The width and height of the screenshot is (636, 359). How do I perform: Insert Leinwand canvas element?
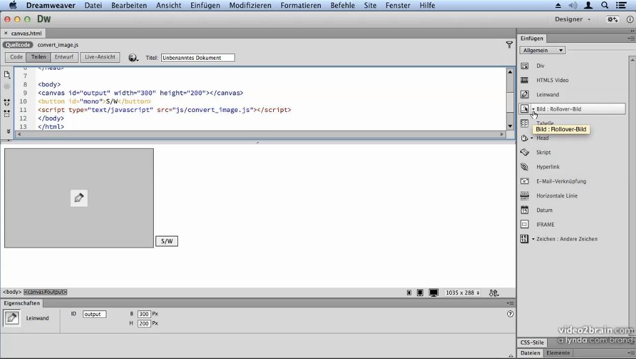[x=548, y=95]
